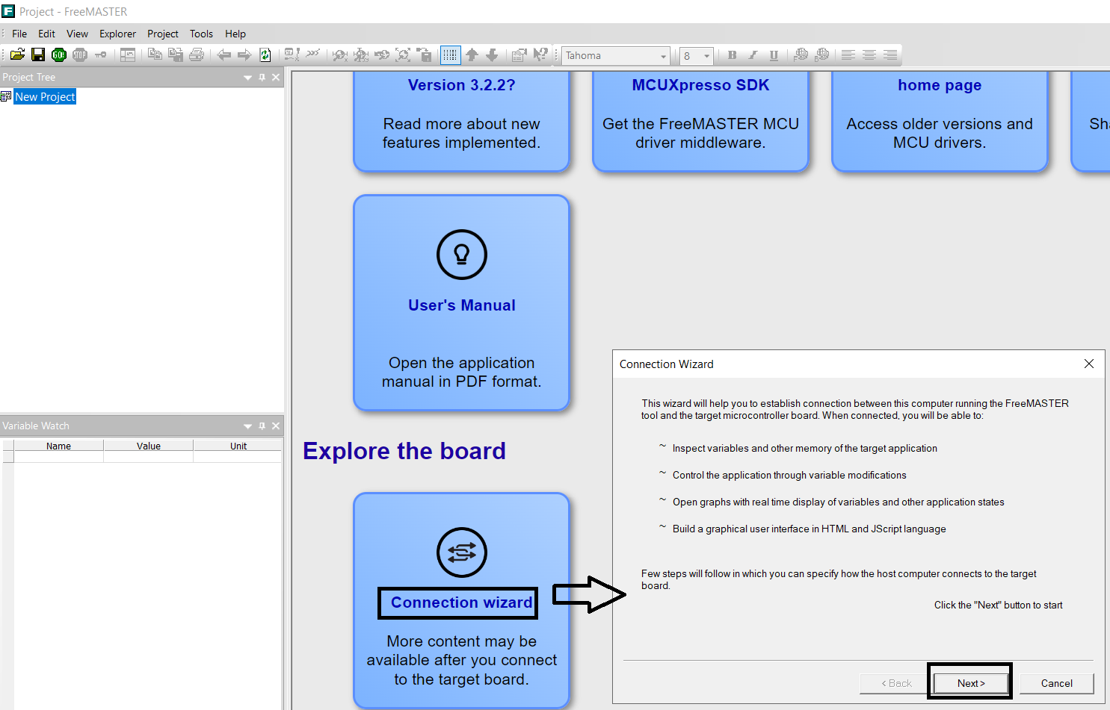Open the Edit menu
The width and height of the screenshot is (1110, 710).
pos(46,34)
